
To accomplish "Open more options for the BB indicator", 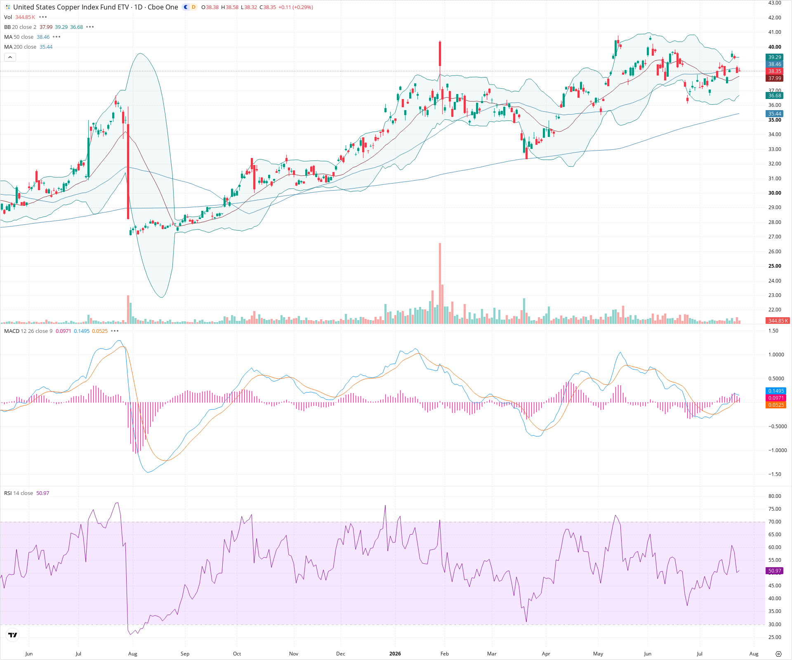I will [x=90, y=27].
